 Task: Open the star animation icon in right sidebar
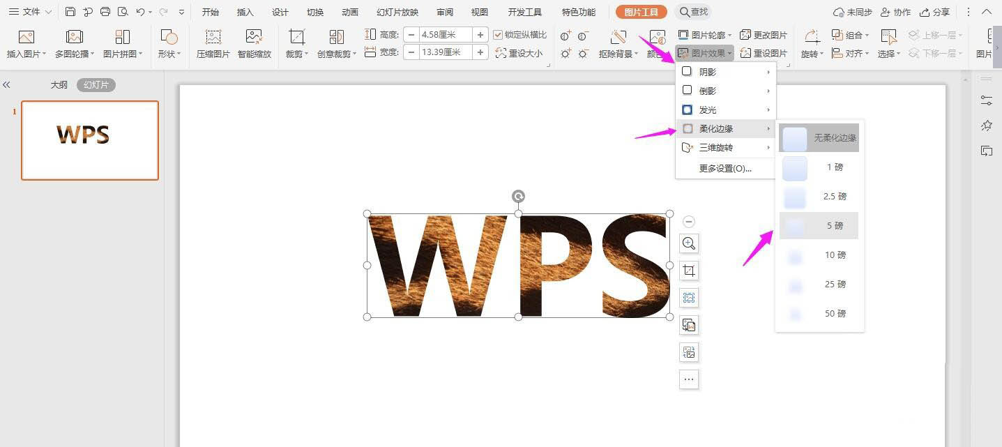pos(987,126)
